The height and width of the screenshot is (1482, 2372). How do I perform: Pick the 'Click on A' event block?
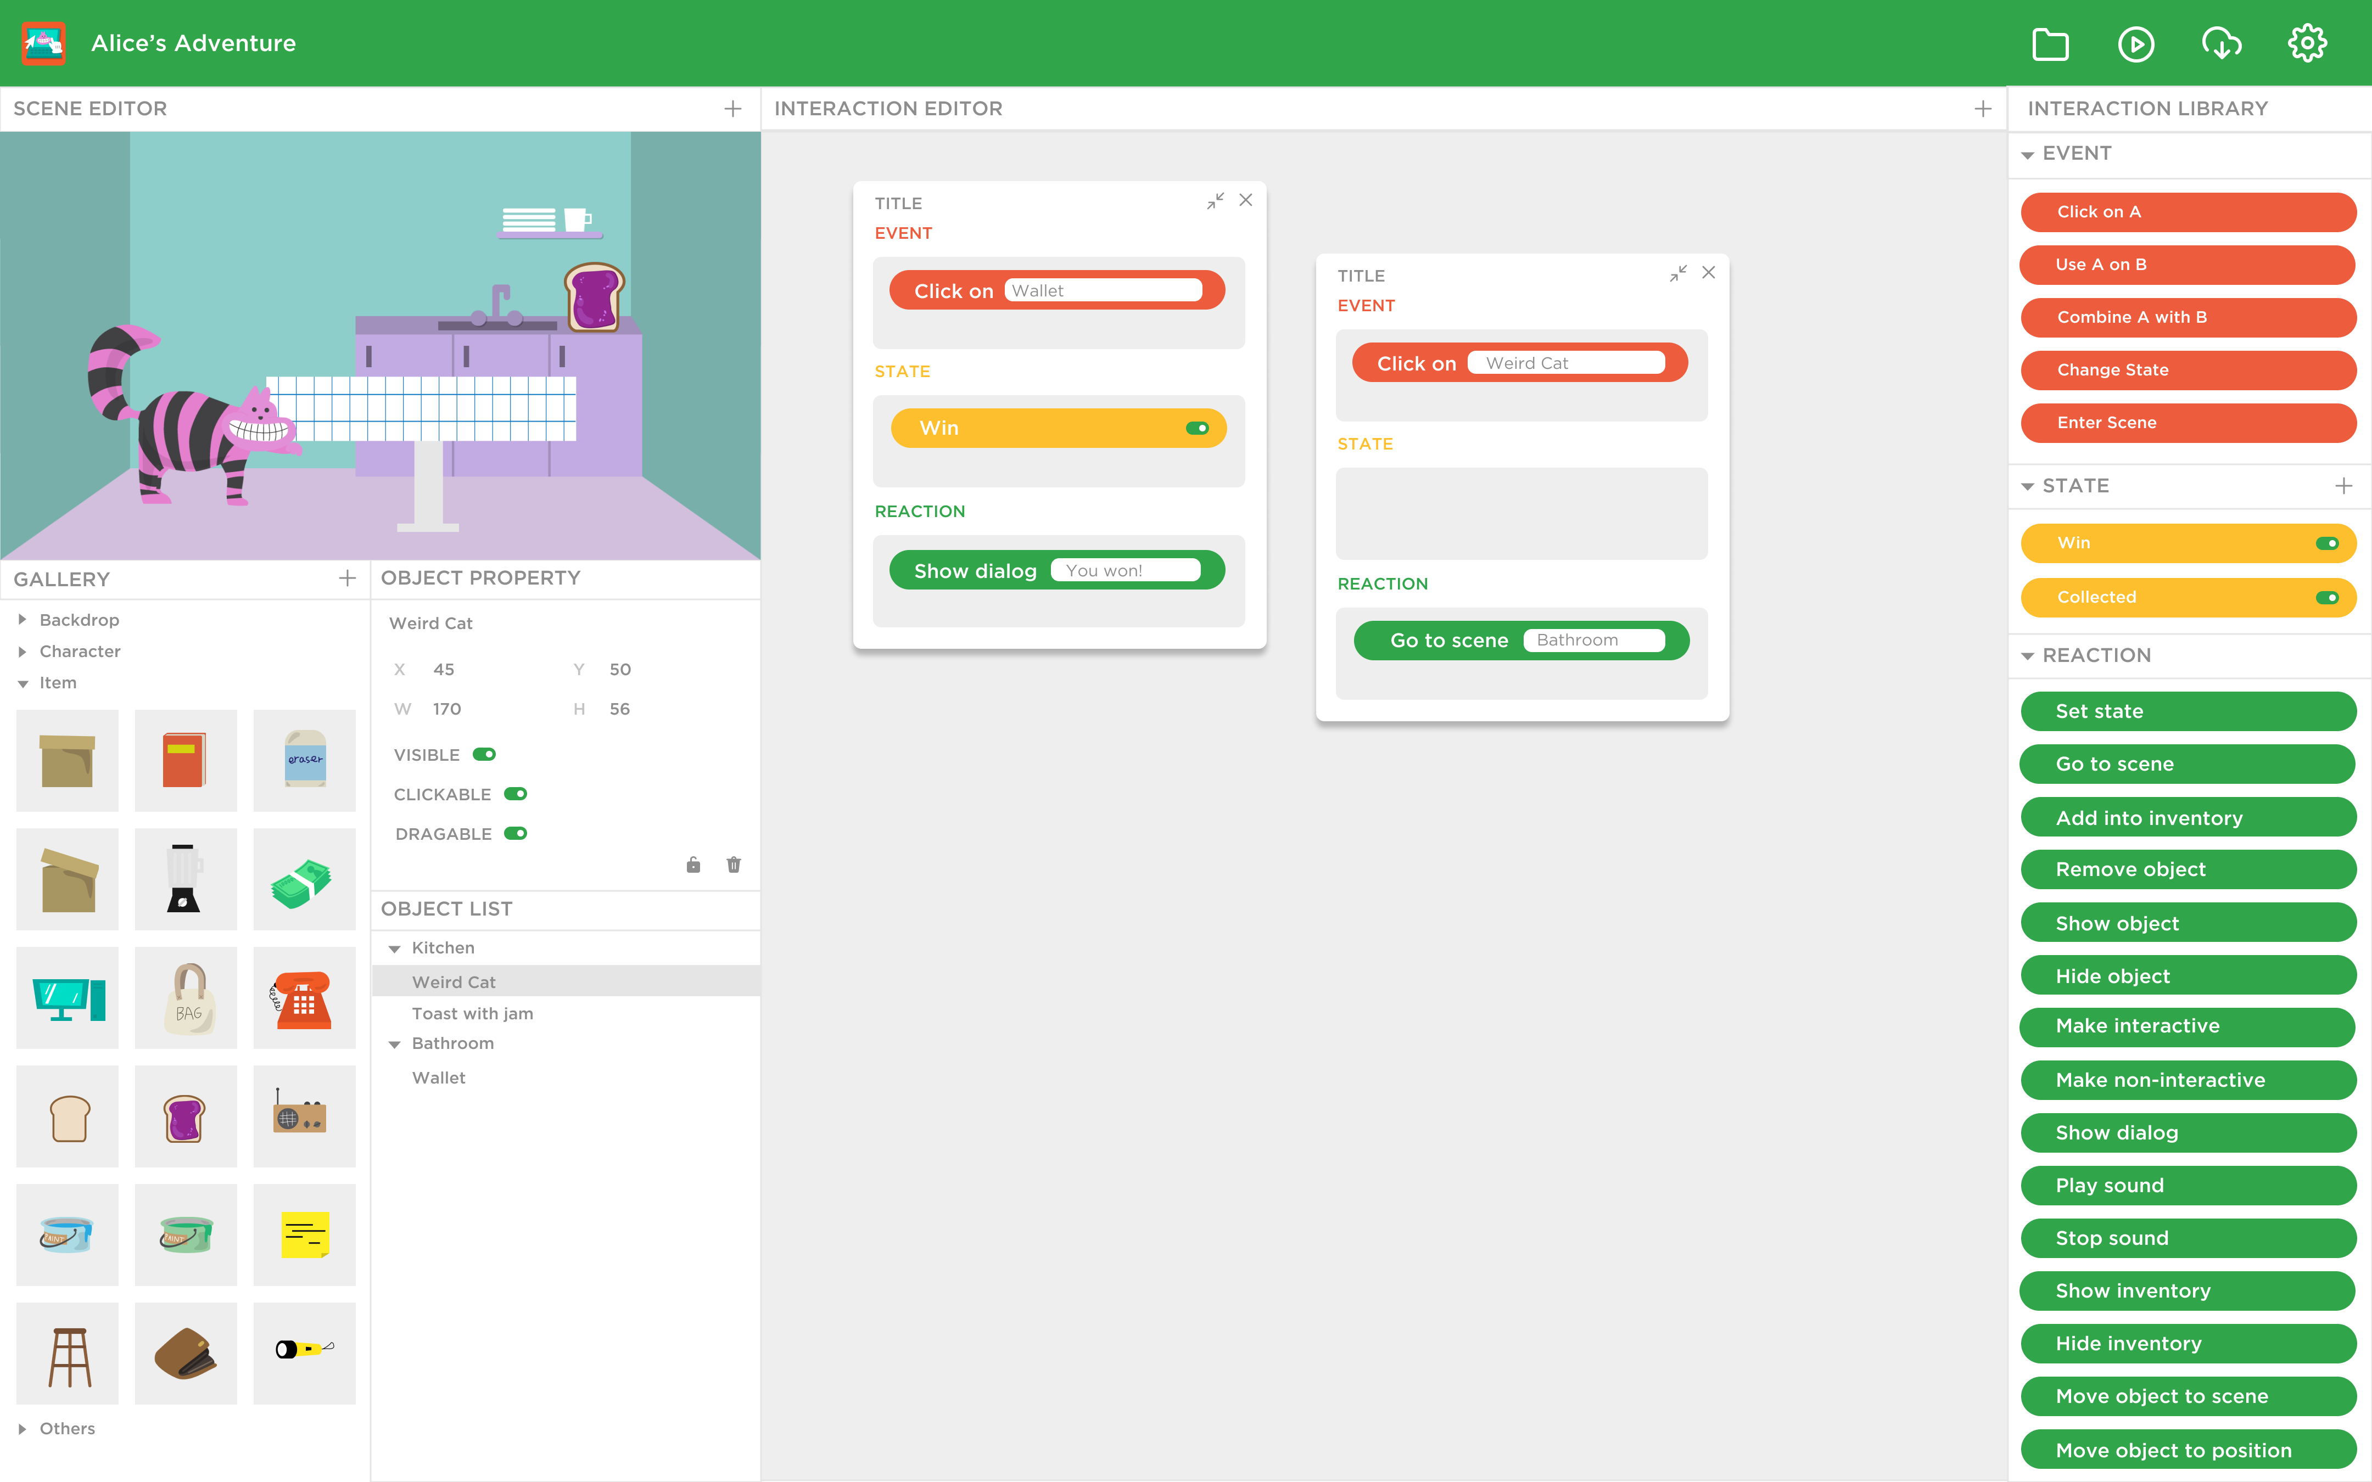pos(2188,212)
